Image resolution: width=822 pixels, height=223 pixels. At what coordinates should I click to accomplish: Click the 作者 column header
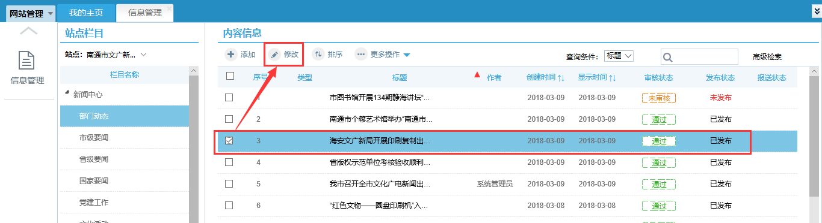pos(494,78)
